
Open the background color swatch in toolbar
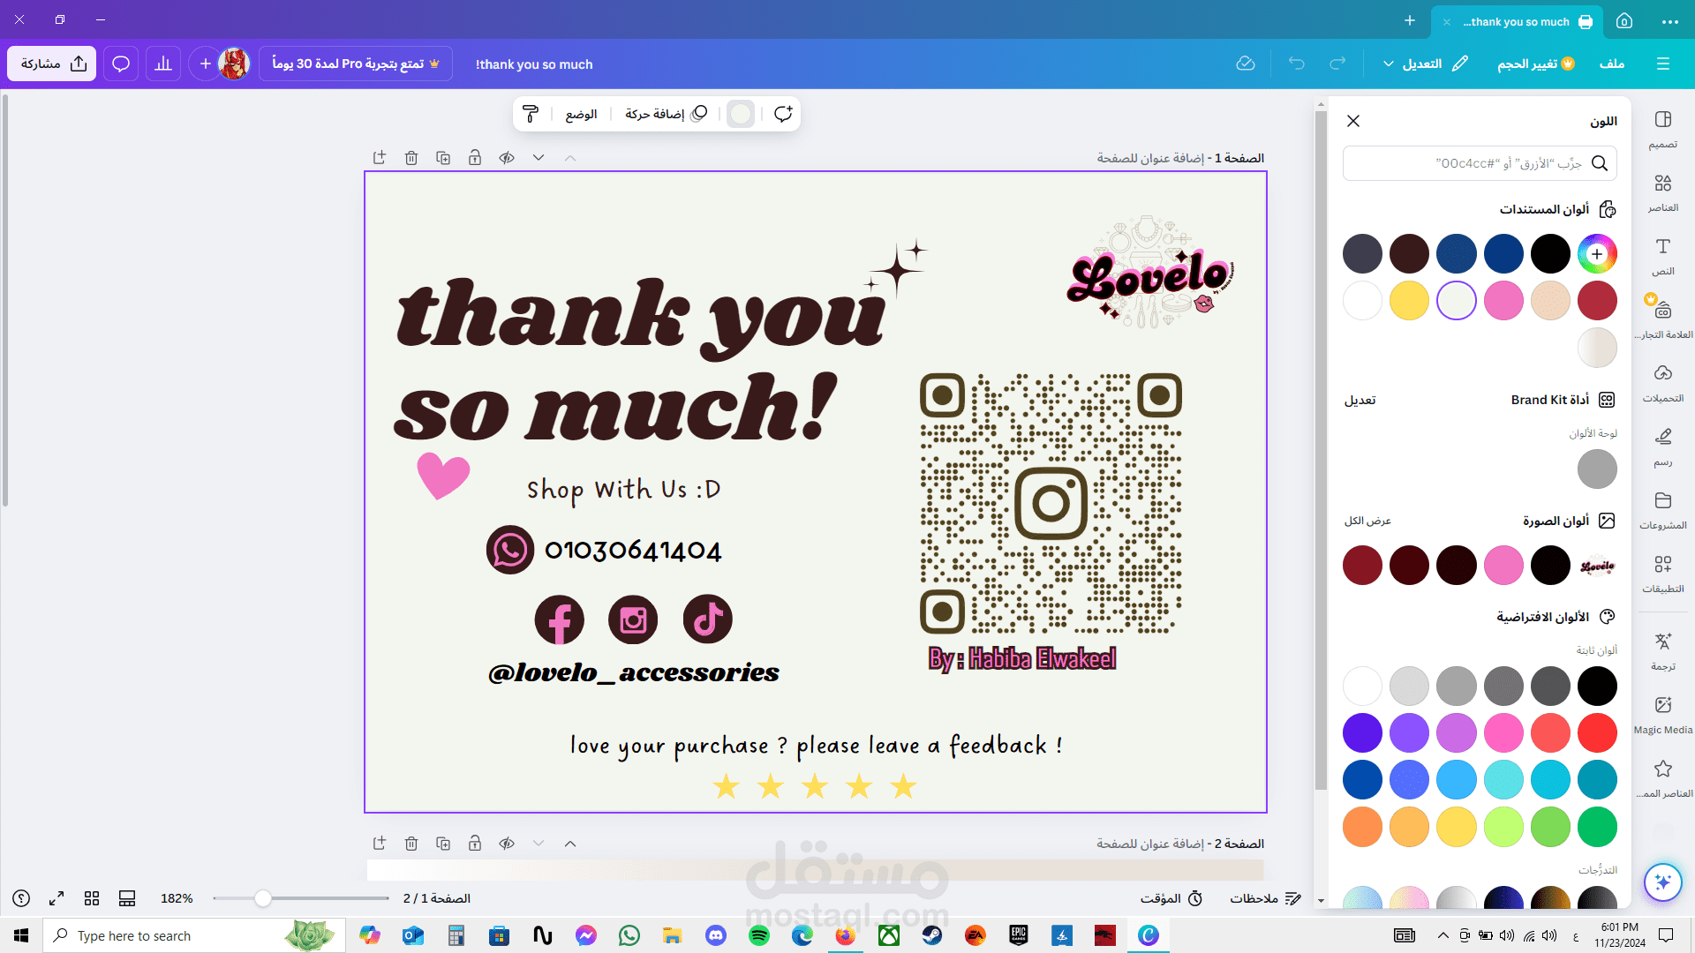click(741, 114)
